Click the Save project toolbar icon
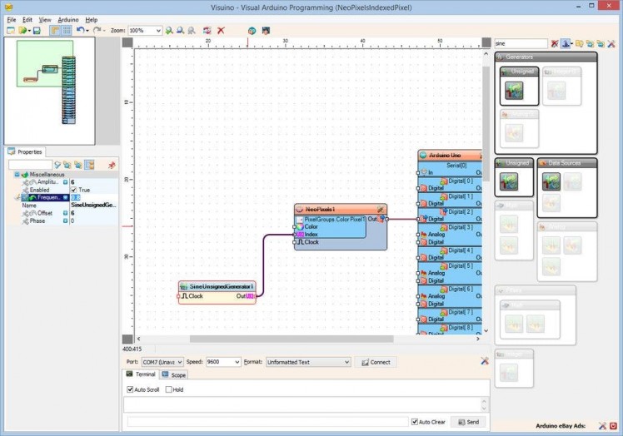 tap(37, 30)
